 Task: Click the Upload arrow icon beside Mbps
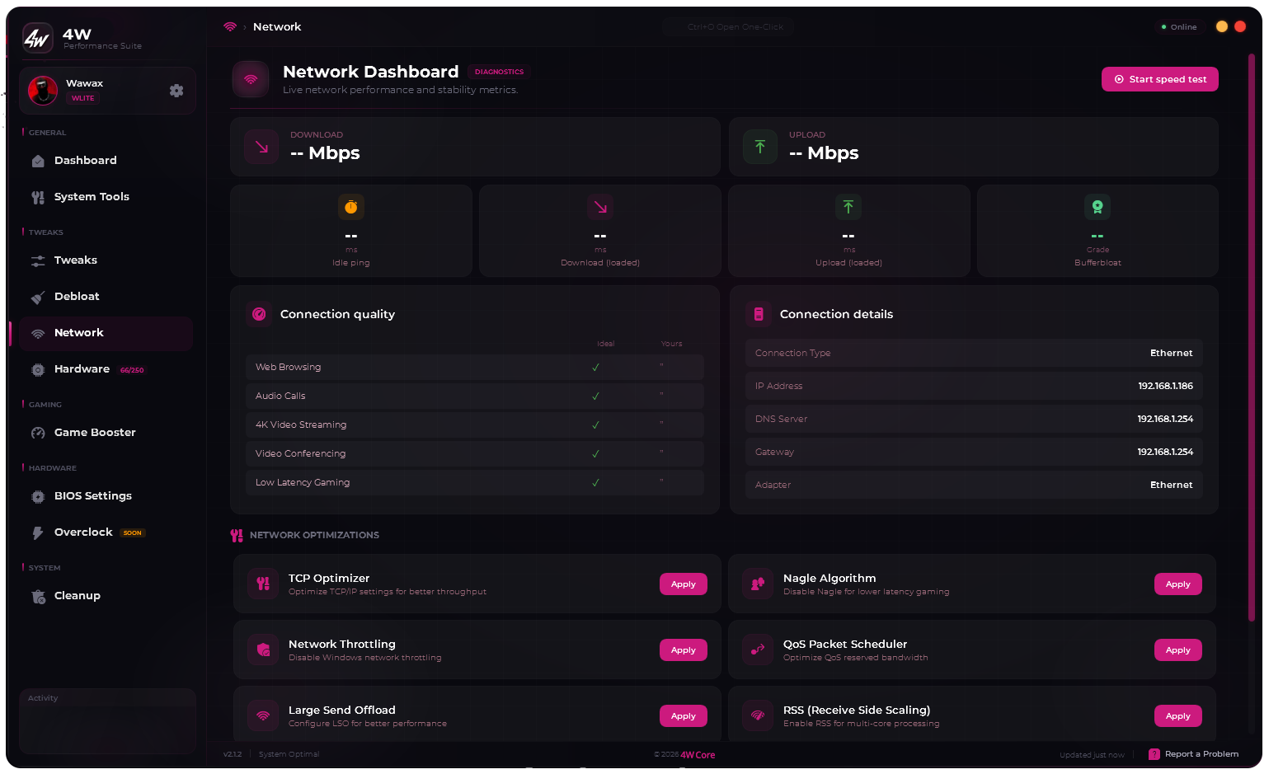(760, 147)
